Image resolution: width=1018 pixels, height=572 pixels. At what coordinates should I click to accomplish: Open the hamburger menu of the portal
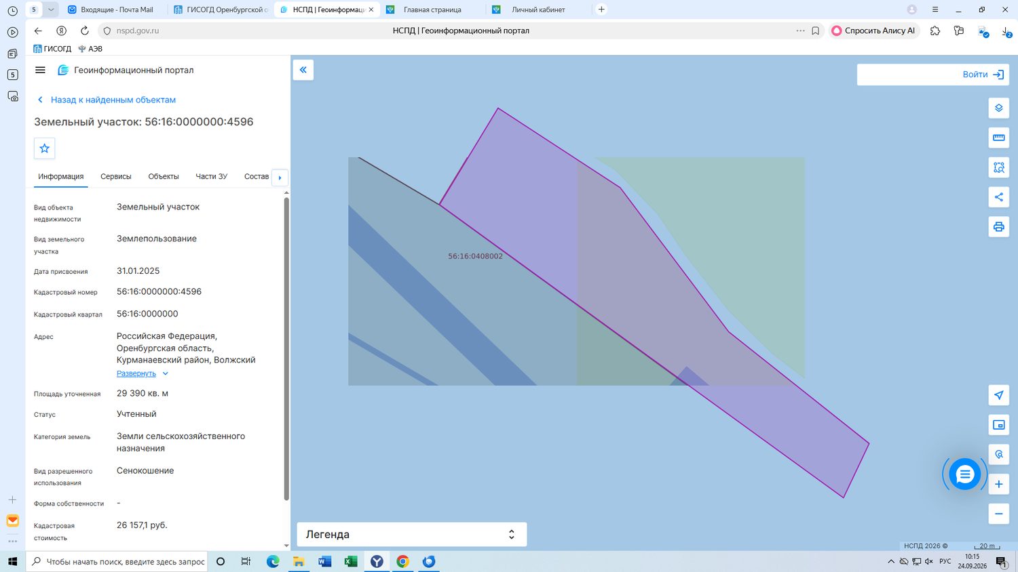(x=40, y=70)
